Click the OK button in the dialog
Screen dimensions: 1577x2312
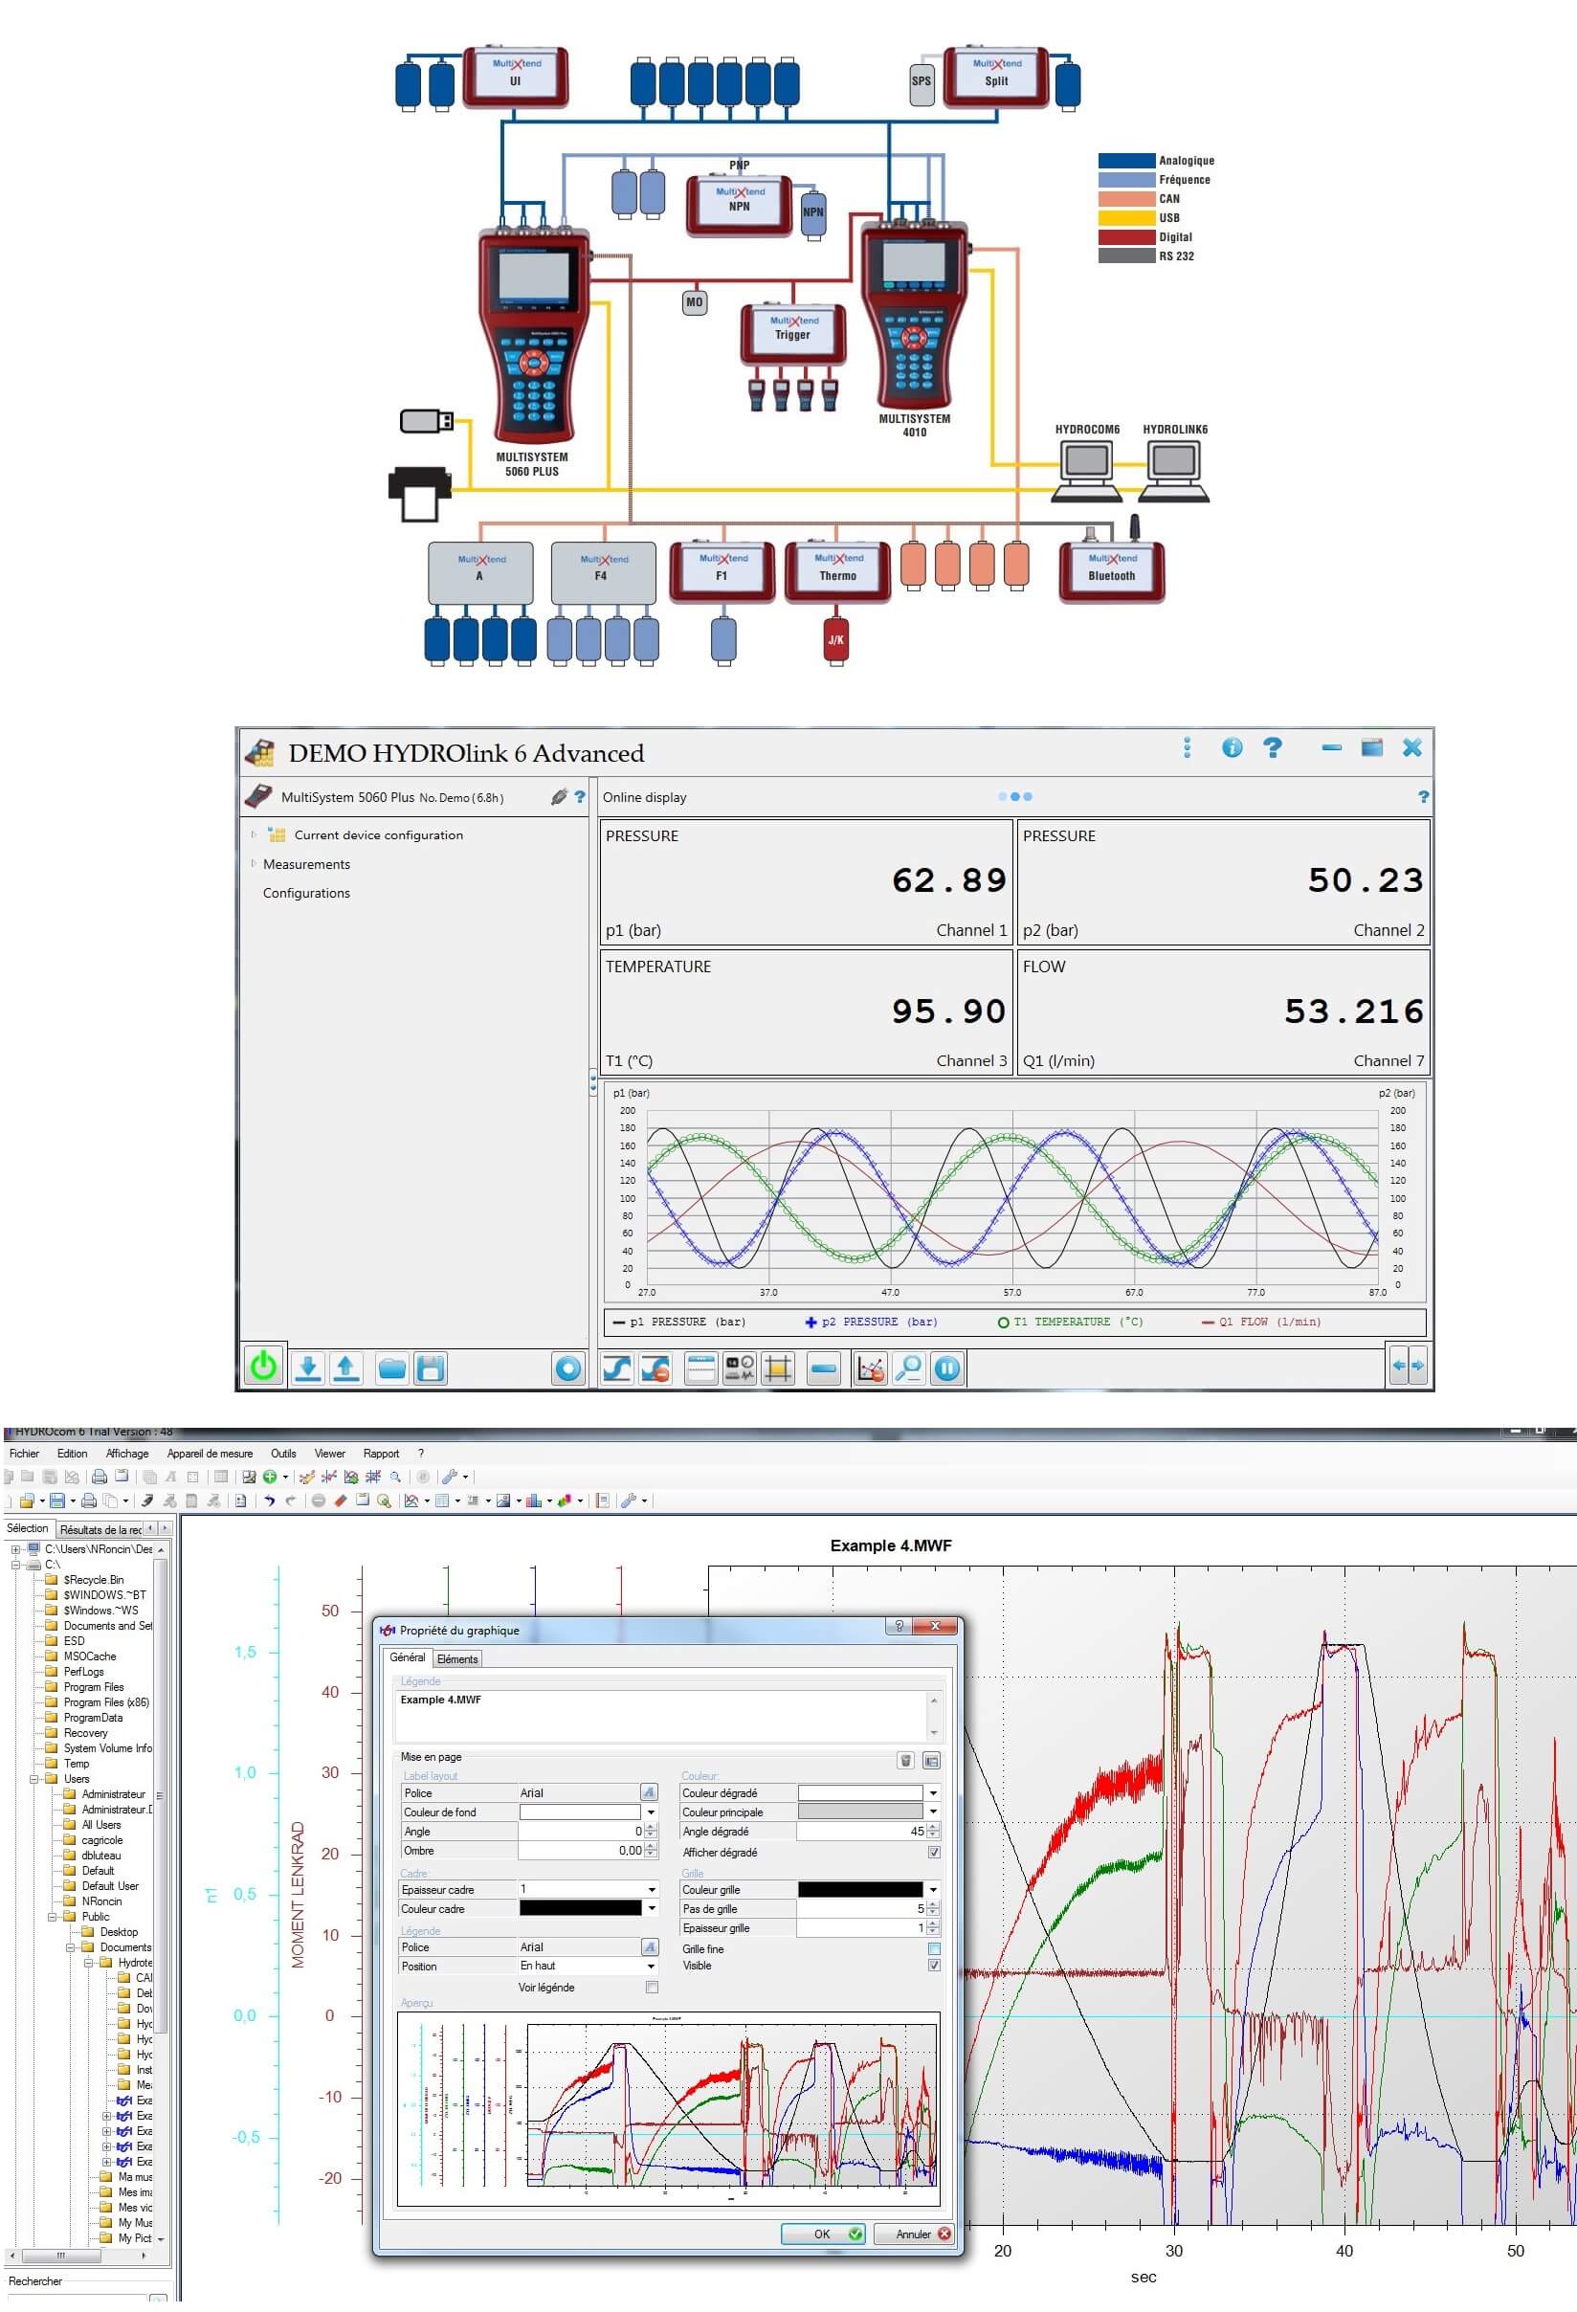(823, 2234)
